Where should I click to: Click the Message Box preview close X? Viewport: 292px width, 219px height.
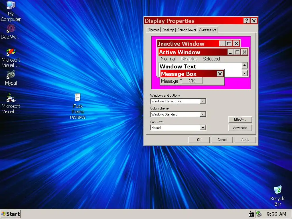pyautogui.click(x=220, y=74)
